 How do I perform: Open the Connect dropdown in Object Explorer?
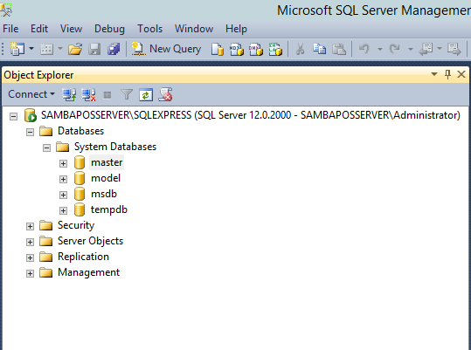click(31, 94)
